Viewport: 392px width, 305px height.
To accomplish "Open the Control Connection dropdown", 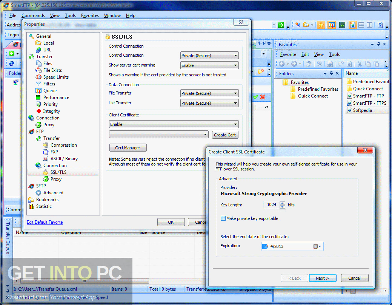I will [209, 56].
